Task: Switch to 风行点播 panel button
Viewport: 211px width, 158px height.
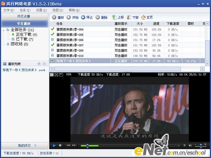Action: [x=25, y=16]
